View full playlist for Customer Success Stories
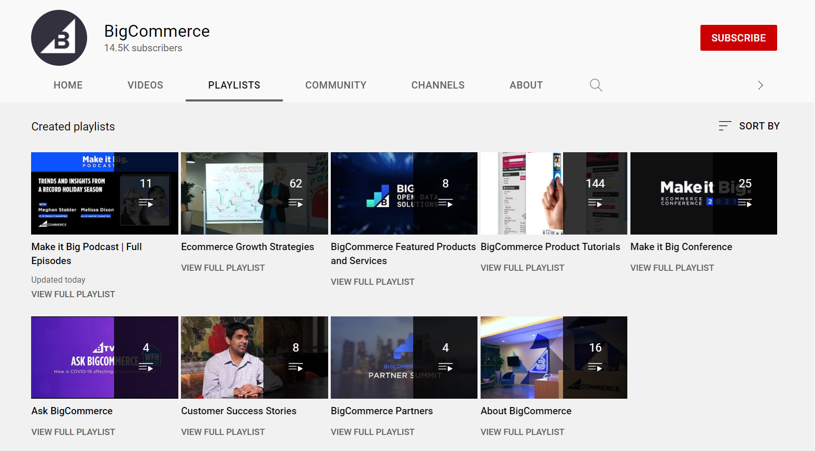Viewport: 815px width, 451px height. pos(223,432)
